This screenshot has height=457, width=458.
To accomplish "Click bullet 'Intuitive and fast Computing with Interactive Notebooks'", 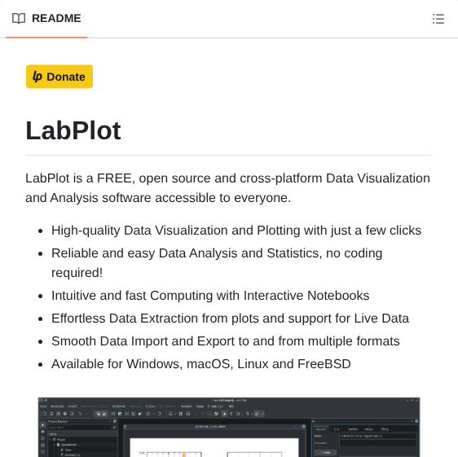I will pos(210,296).
